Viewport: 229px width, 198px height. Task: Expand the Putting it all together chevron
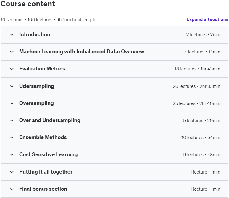(12, 172)
